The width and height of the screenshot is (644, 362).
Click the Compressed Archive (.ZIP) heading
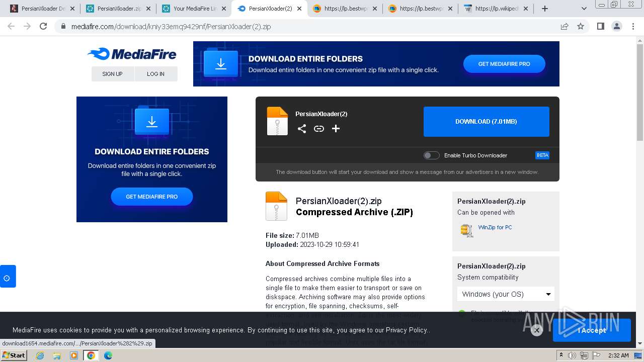click(354, 212)
